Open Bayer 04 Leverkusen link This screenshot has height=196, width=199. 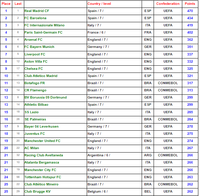click(41, 127)
